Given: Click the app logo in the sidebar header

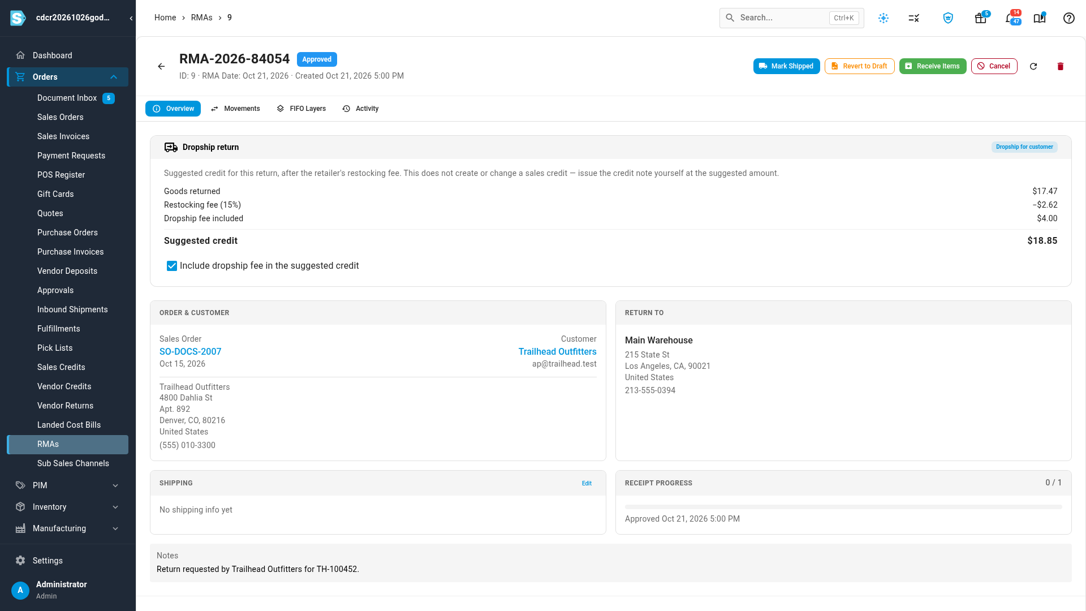Looking at the screenshot, I should click(x=18, y=18).
